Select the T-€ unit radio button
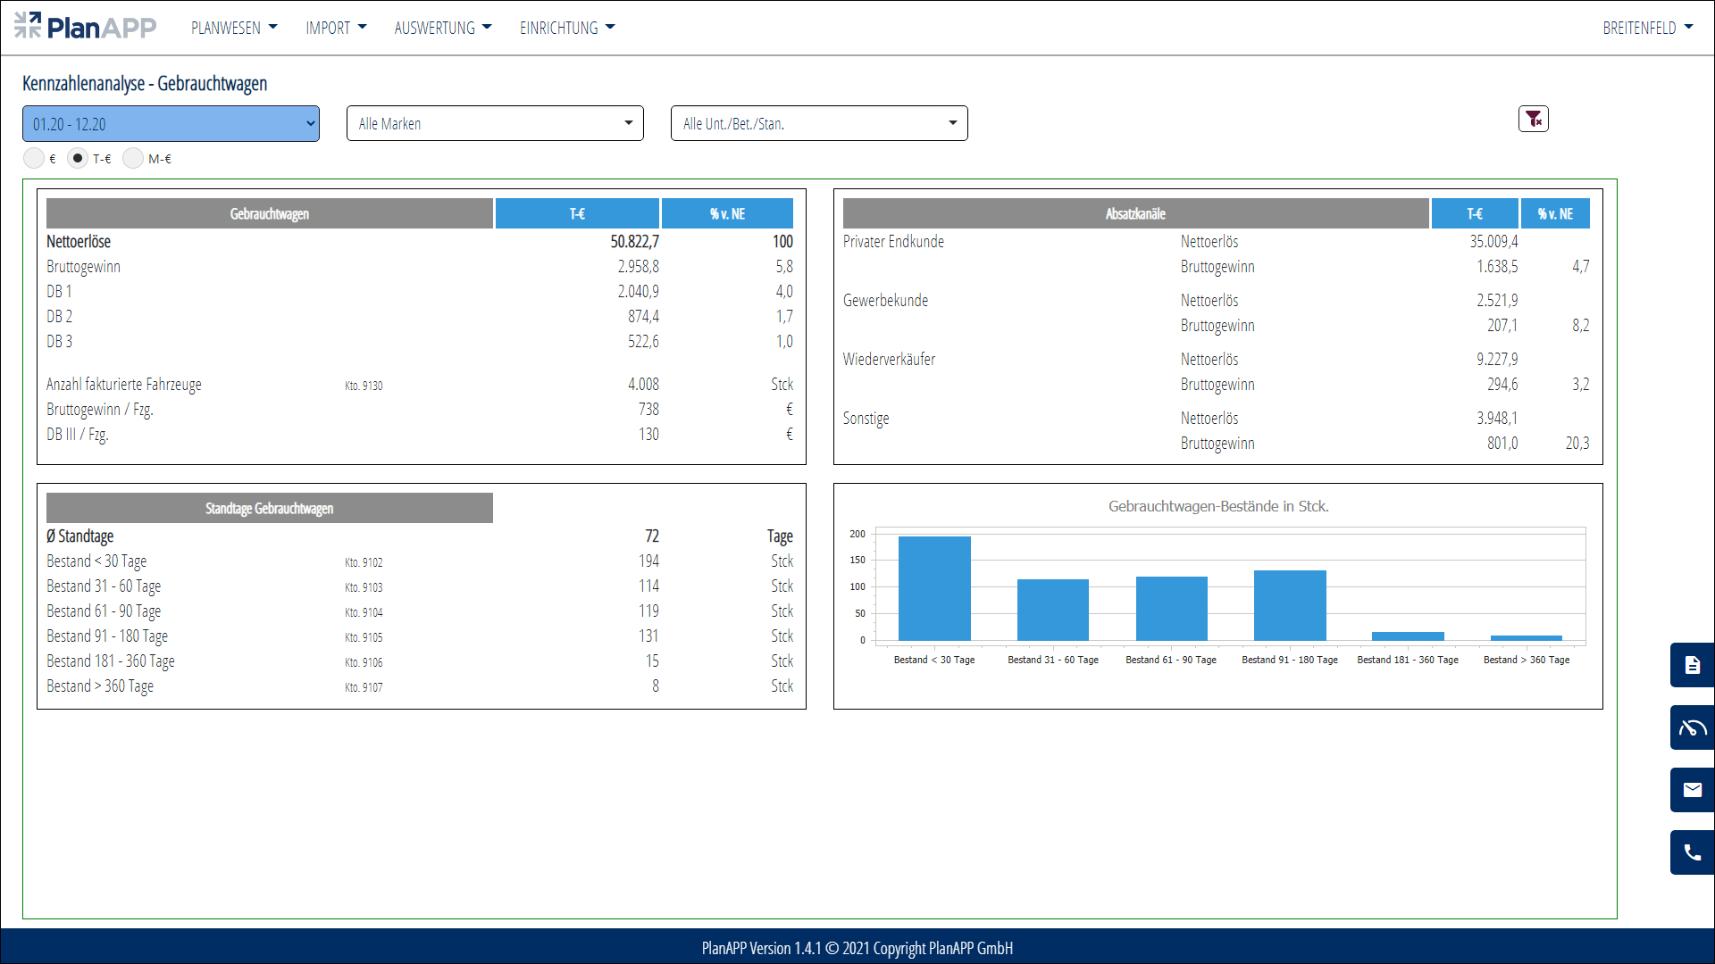 [78, 158]
